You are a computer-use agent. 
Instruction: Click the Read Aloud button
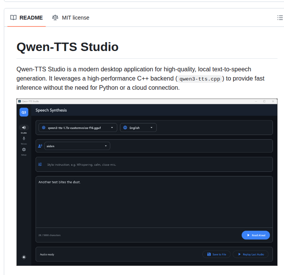256,235
